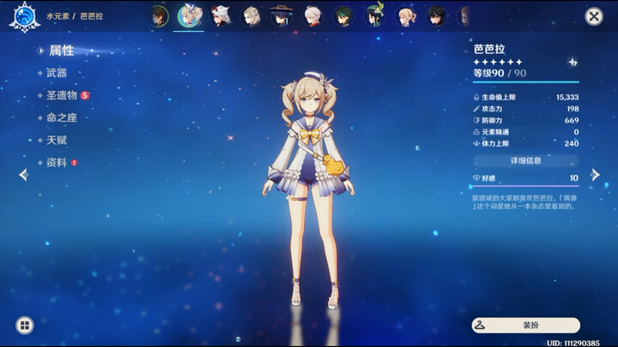The image size is (618, 347).
Task: Click the Barbara character model
Action: point(309,188)
